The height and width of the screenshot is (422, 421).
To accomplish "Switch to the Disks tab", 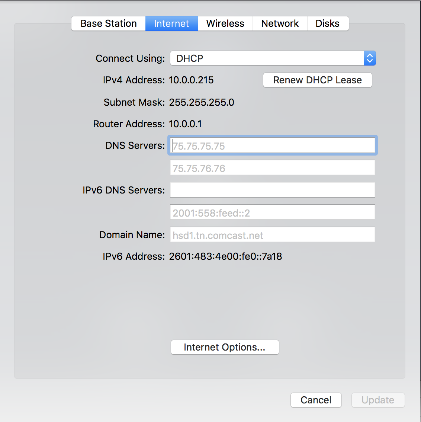I will coord(328,23).
